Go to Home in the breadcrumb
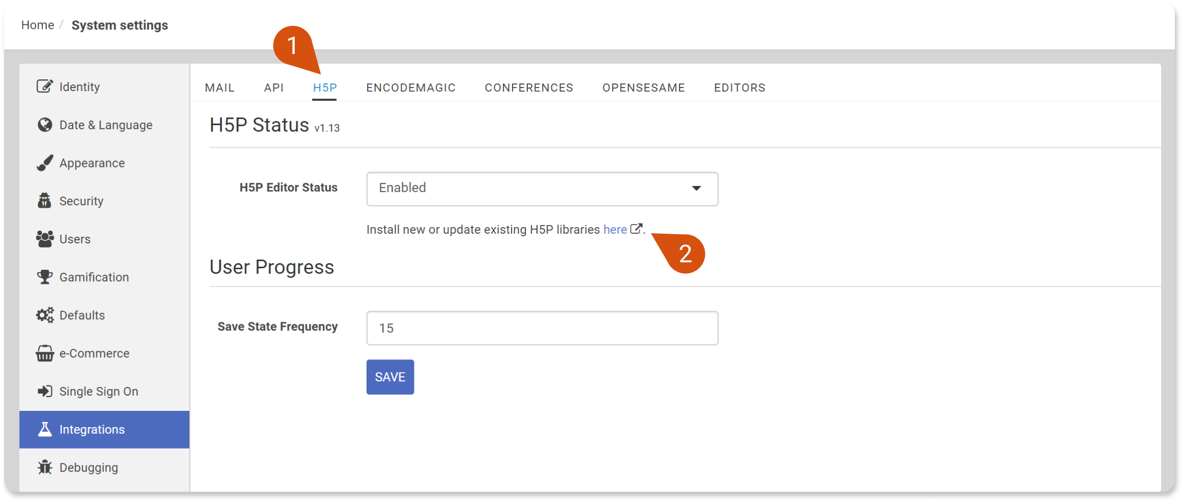Screen dimensions: 1183x502 (38, 25)
